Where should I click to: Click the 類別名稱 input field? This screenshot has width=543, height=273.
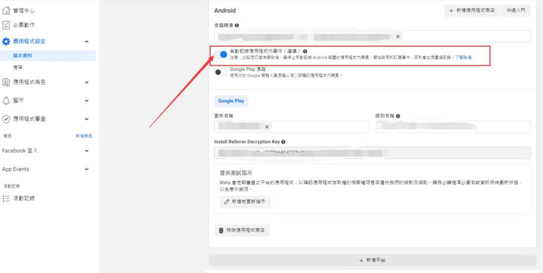coord(453,127)
